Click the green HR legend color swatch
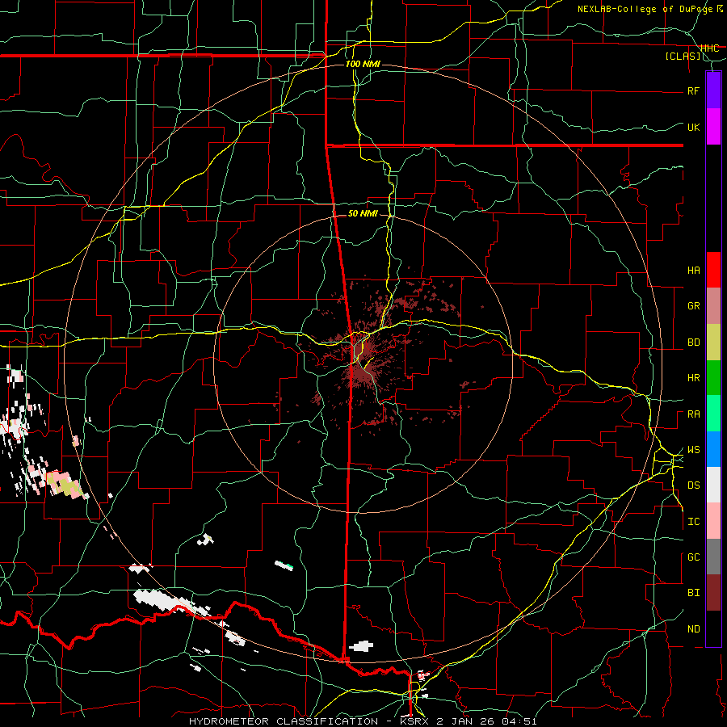727x727 pixels. (713, 378)
